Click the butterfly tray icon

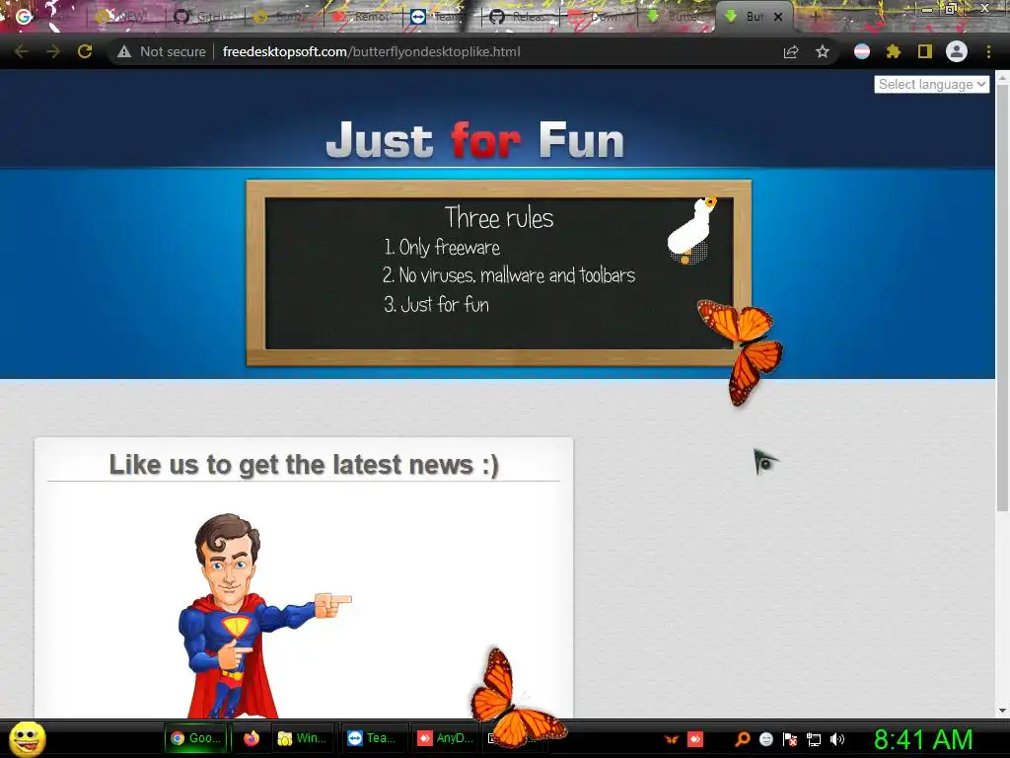(672, 739)
